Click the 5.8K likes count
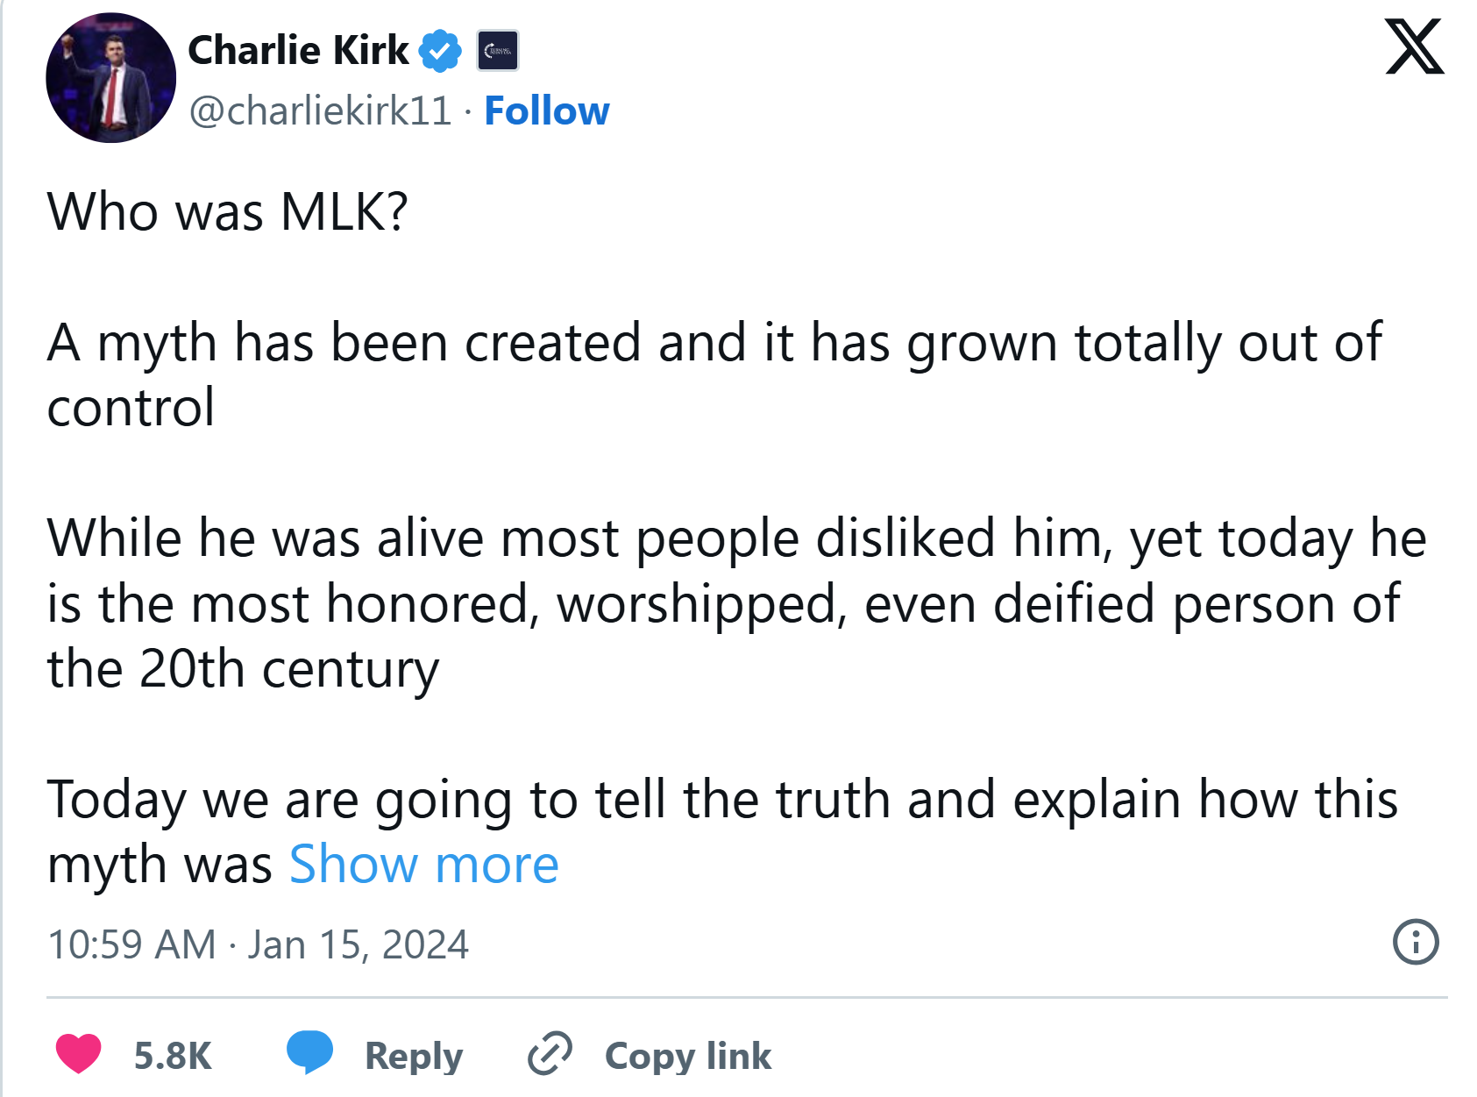1477x1097 pixels. pos(173,1056)
